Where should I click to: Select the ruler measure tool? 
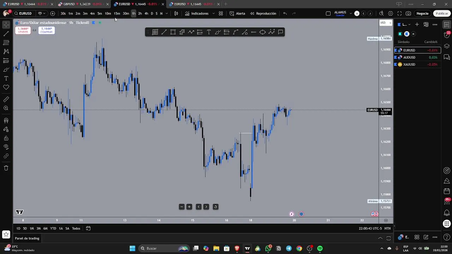pos(6,99)
